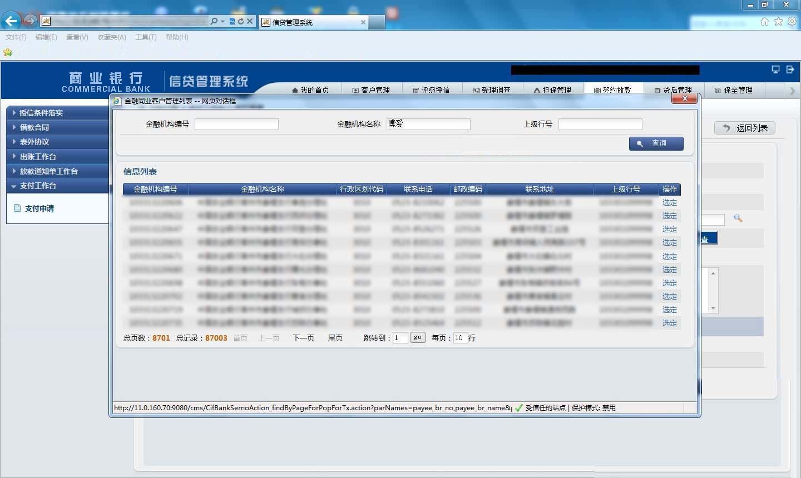Screen dimensions: 801x478
Task: Click the lookup magnifier icon behind the dialog
Action: [x=738, y=218]
